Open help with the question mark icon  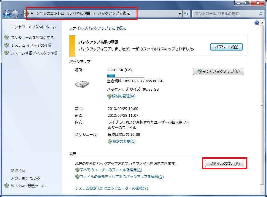click(257, 23)
